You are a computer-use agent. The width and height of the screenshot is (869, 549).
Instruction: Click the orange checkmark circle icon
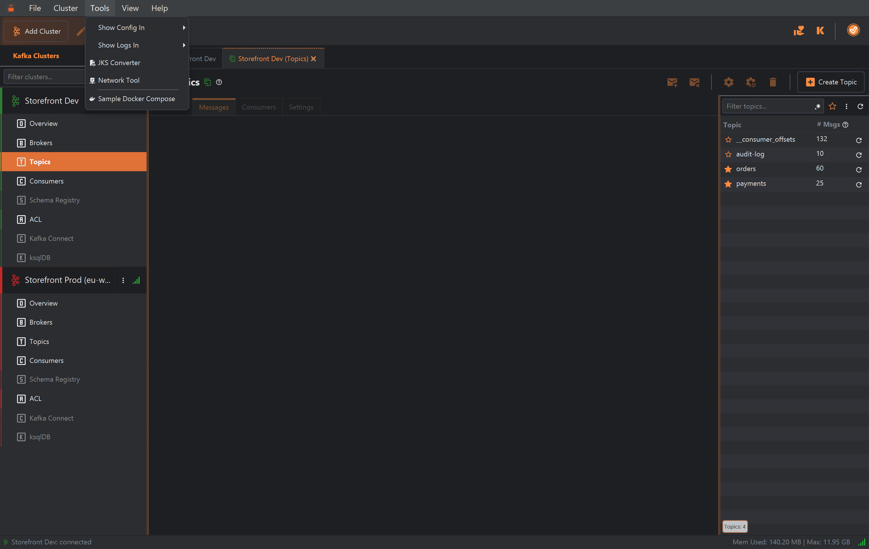tap(853, 30)
